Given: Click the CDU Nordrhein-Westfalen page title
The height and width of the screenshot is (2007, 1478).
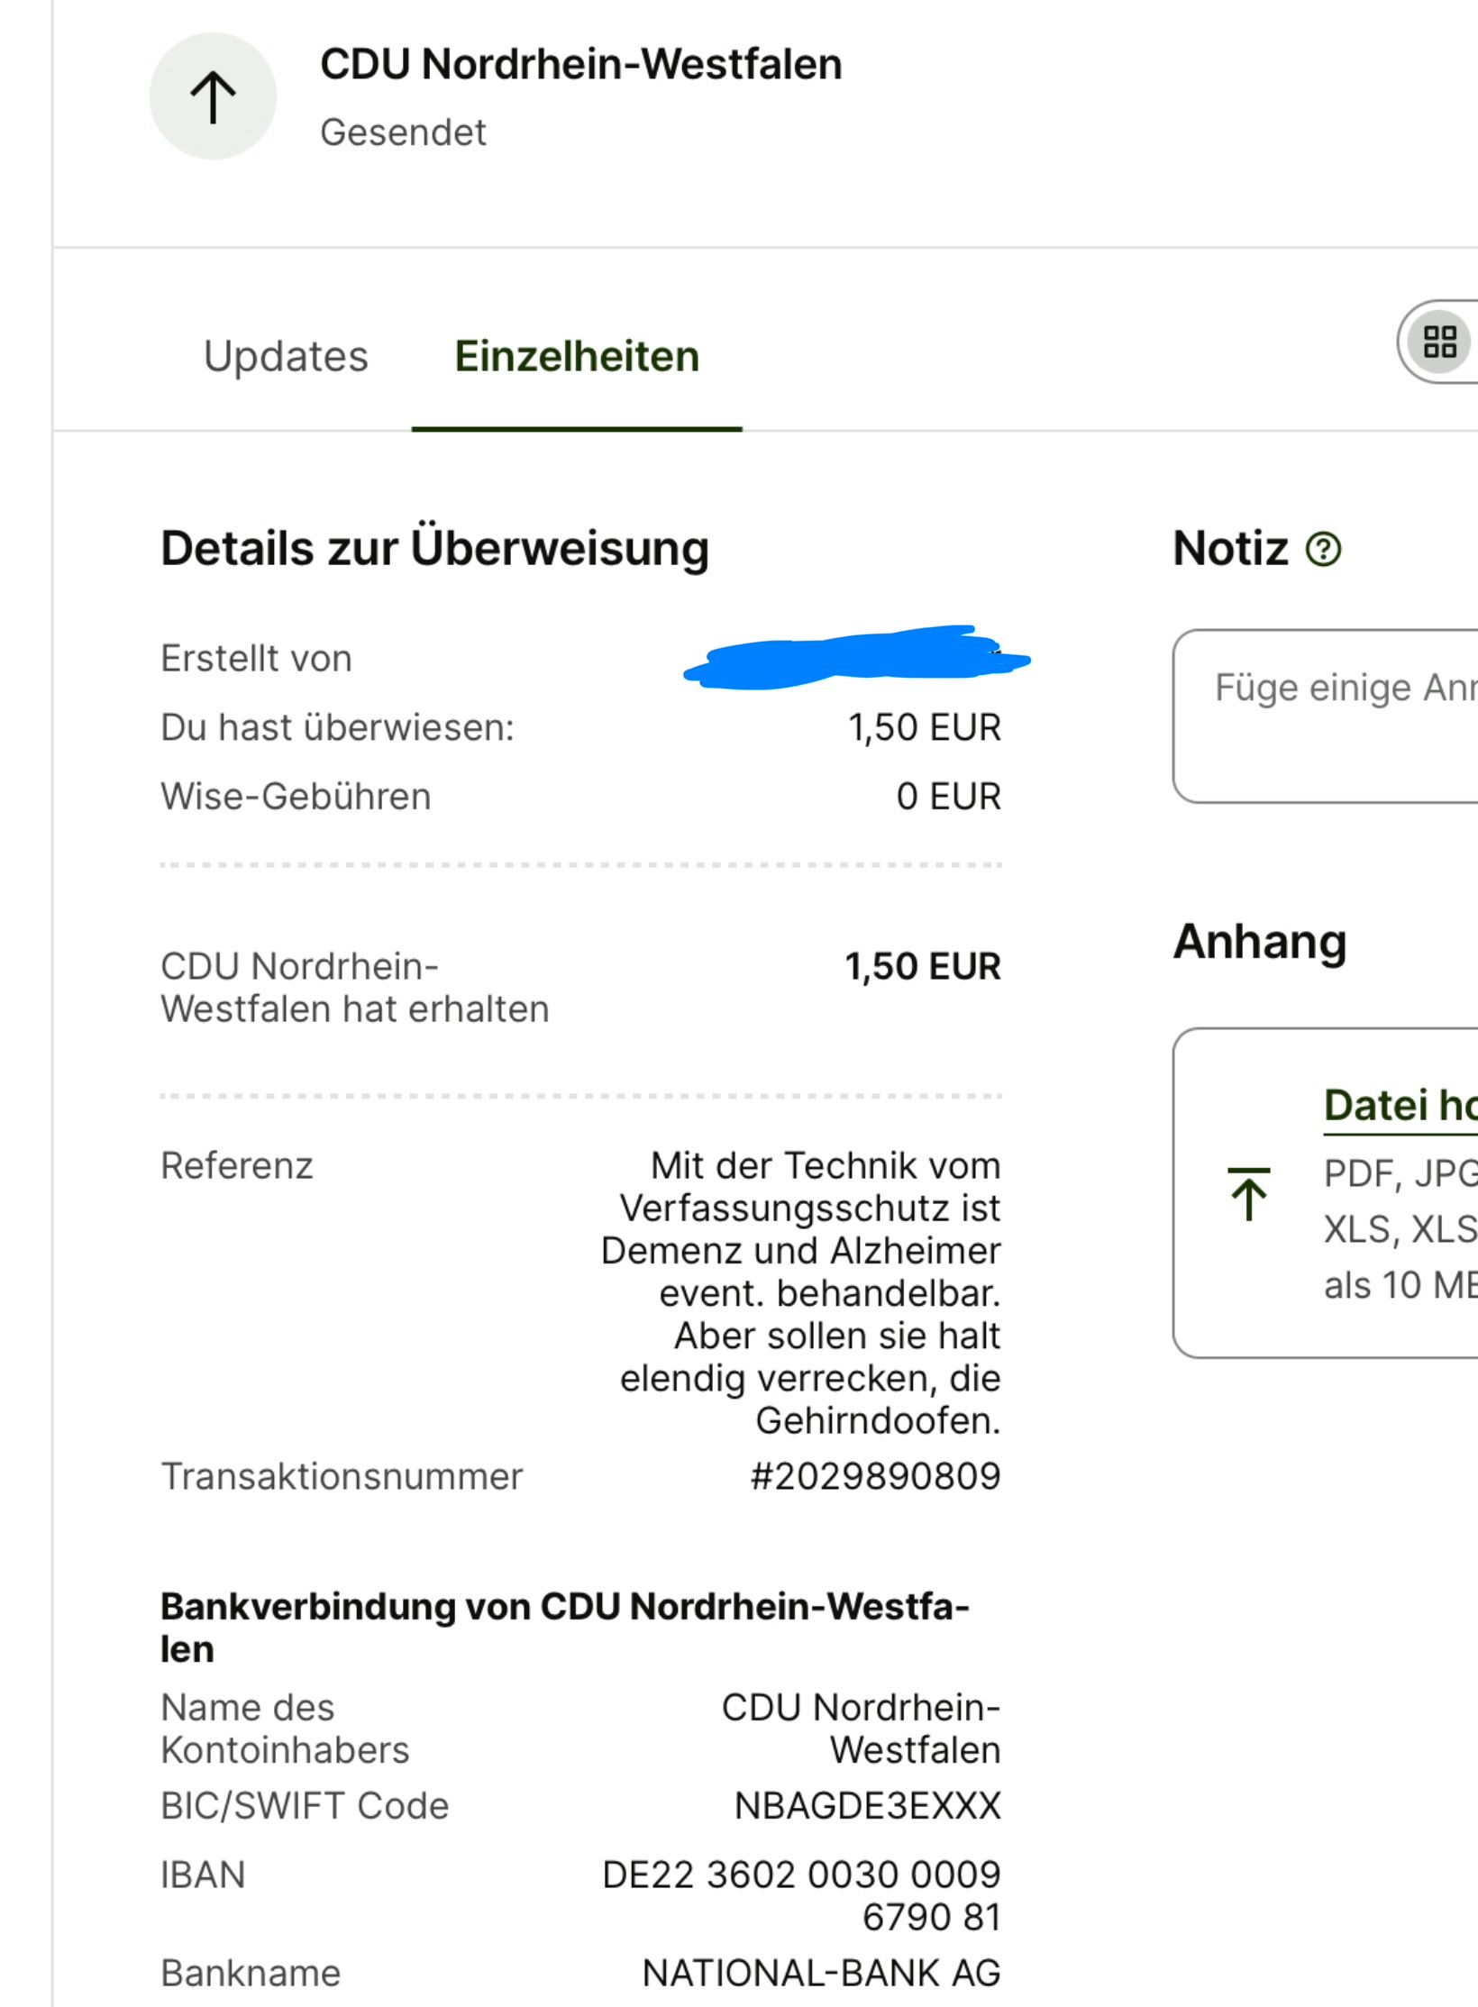Looking at the screenshot, I should [581, 65].
